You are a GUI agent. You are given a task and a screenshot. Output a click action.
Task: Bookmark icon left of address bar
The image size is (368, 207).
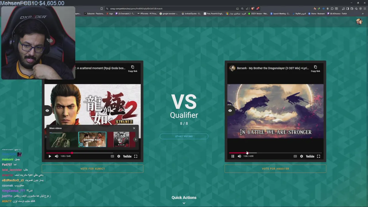(101, 9)
